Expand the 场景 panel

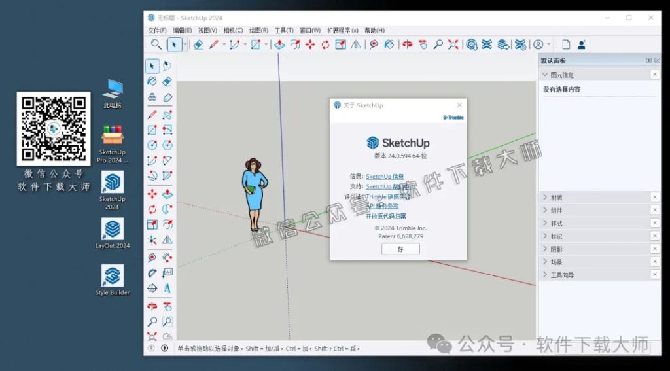click(x=545, y=261)
